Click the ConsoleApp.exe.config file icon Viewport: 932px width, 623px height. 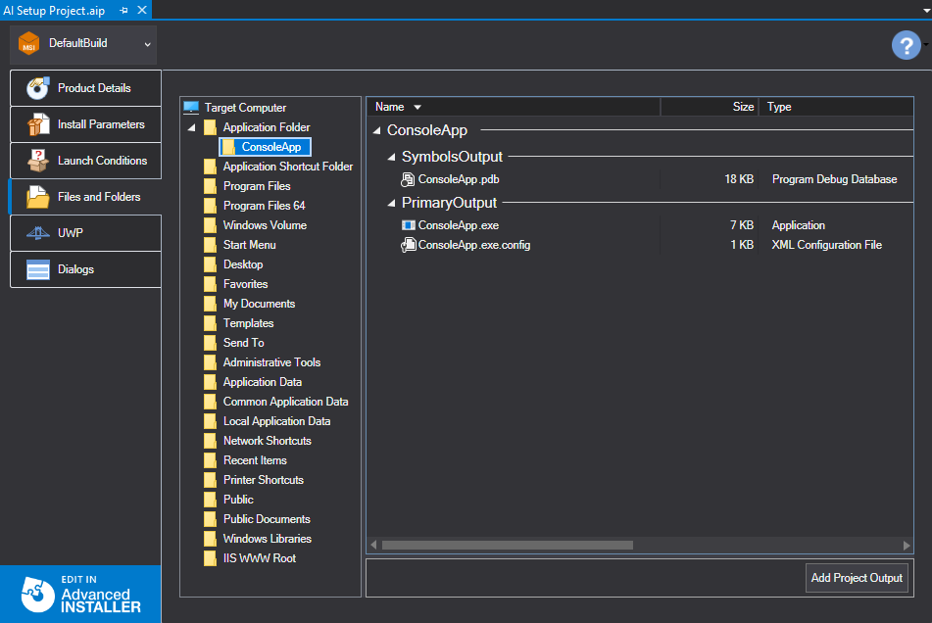pos(409,245)
